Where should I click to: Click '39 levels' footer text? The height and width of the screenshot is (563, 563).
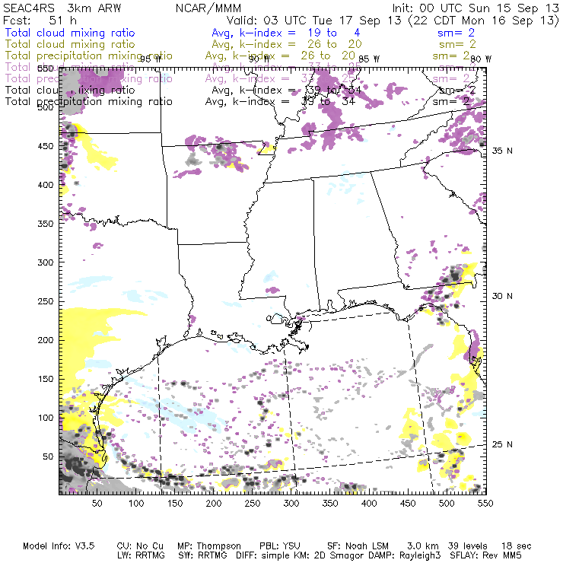pyautogui.click(x=467, y=546)
